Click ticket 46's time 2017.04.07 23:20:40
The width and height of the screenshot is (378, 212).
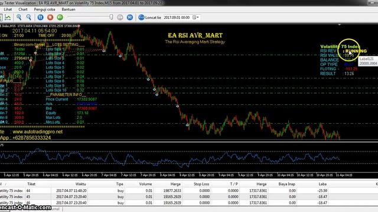71,203
